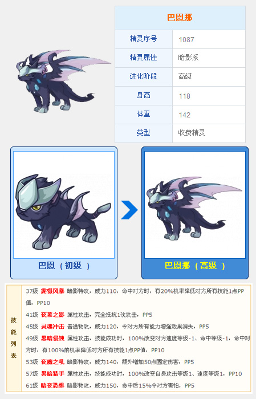256x399 pixels.
Task: Click the 精灵序号 row label
Action: point(143,39)
